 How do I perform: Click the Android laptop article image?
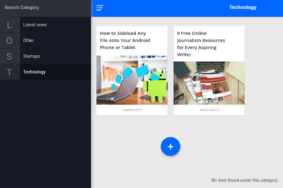coord(132,80)
